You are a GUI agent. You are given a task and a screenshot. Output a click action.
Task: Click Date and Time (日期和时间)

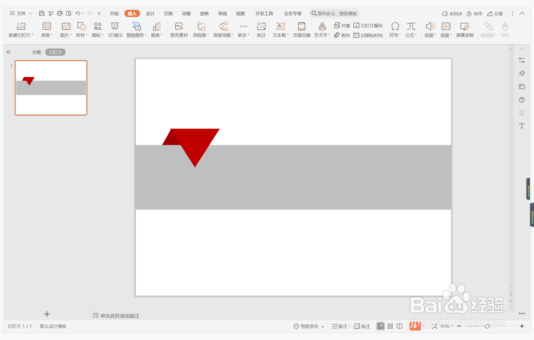click(x=368, y=35)
